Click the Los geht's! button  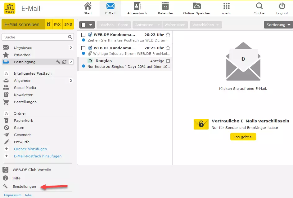(243, 137)
